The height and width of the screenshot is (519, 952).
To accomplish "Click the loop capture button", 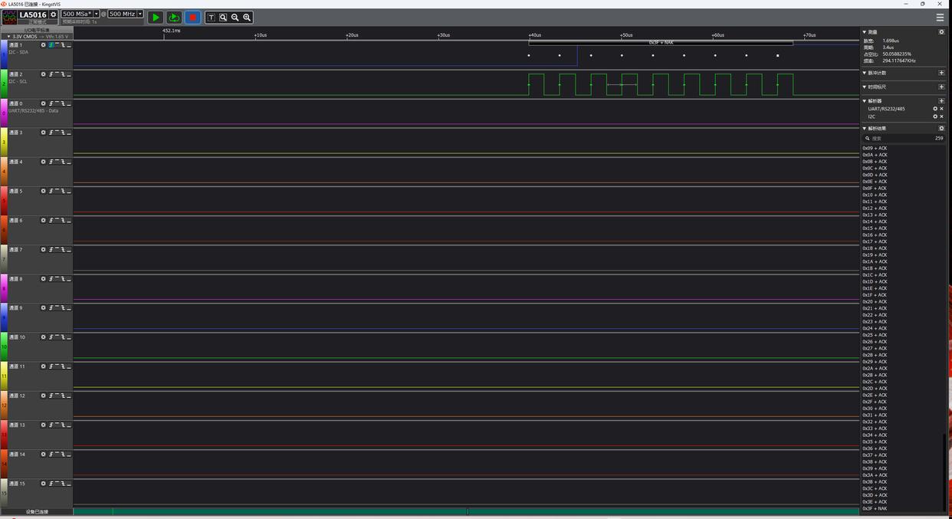I will 174,17.
